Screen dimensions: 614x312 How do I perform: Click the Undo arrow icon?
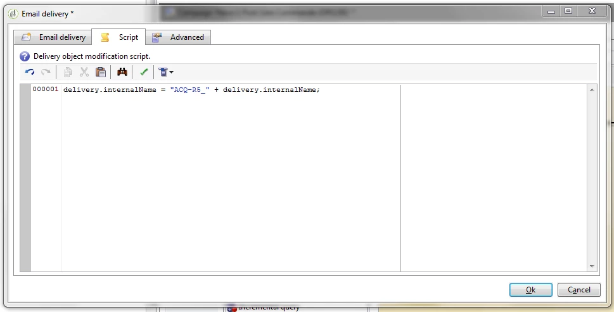click(30, 72)
